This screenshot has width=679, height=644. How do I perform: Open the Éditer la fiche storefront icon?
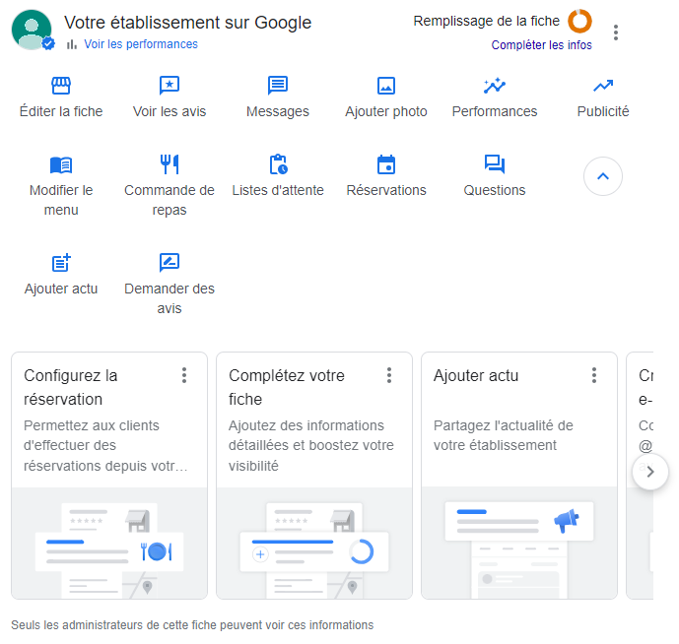(x=61, y=86)
